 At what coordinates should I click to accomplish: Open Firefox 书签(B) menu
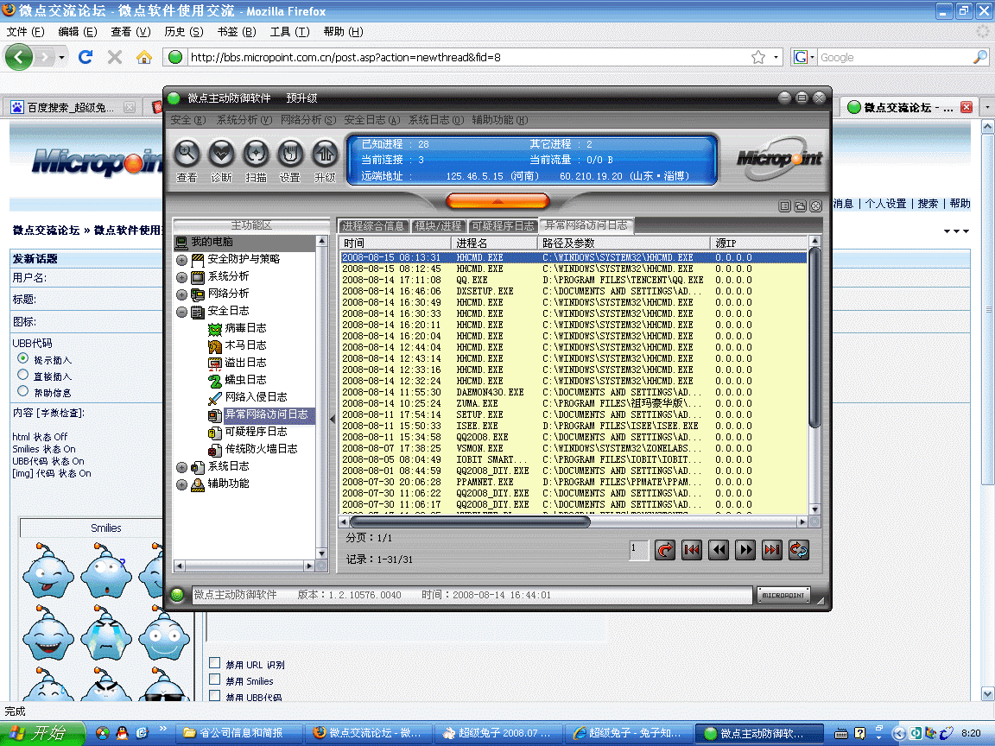pyautogui.click(x=236, y=32)
